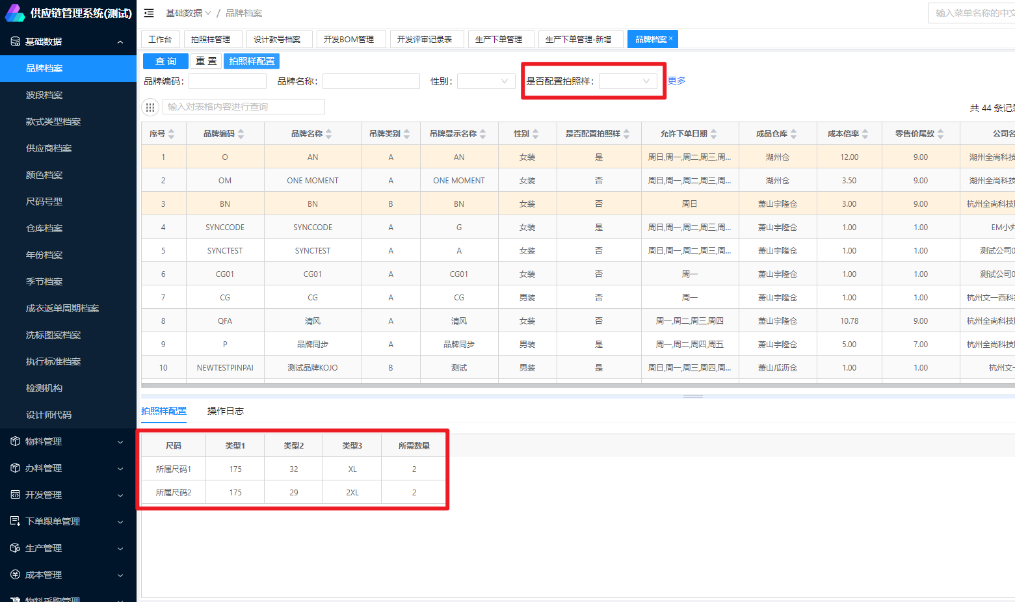Open the 开发BOM管理 tab
This screenshot has height=602, width=1015.
click(x=349, y=40)
